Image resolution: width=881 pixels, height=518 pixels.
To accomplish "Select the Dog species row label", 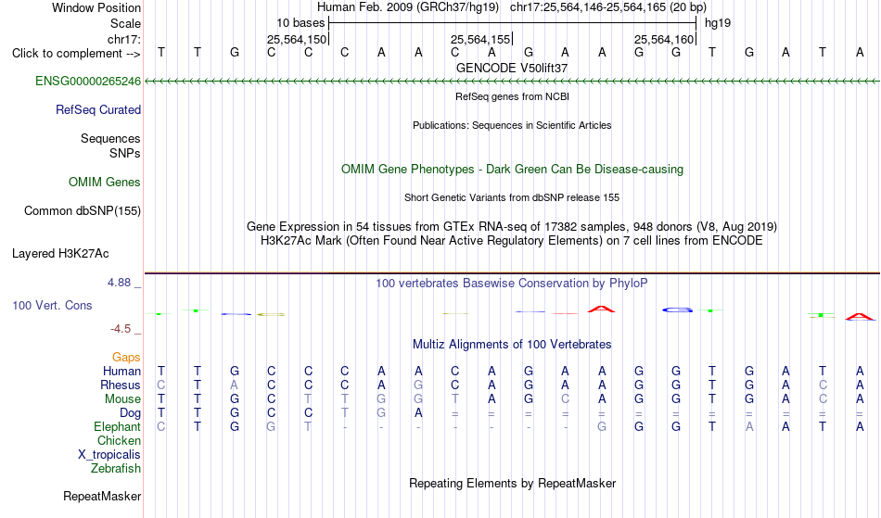I will (130, 413).
